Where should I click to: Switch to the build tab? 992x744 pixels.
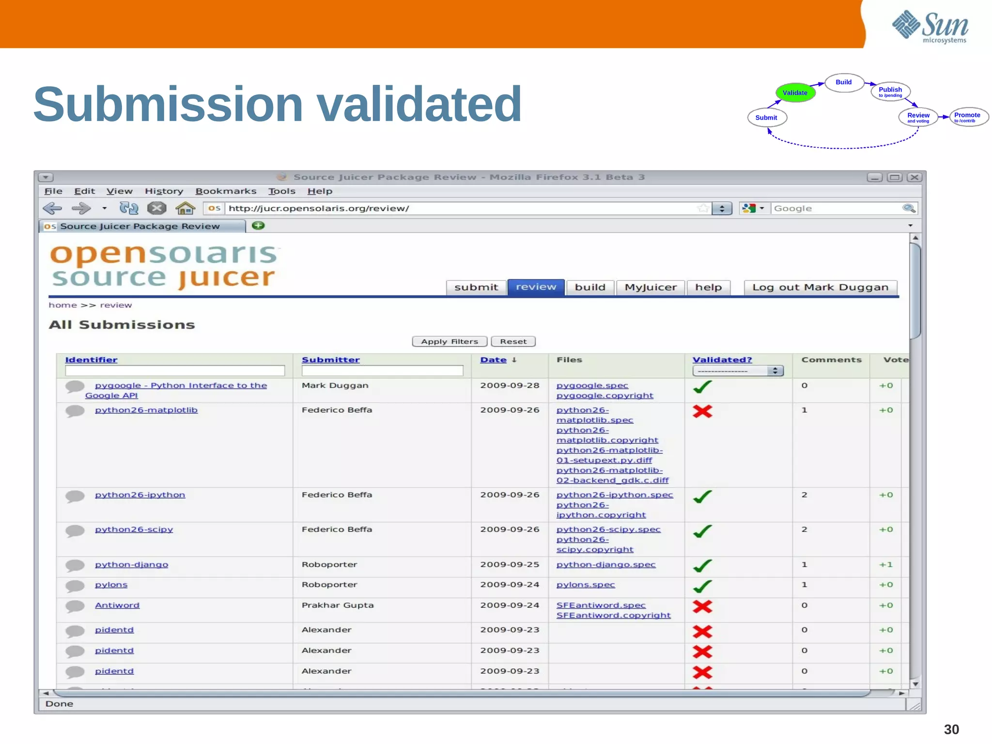click(590, 287)
